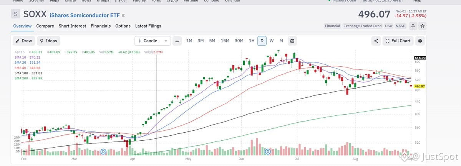
Task: Add SOXX to favorites with star icon
Action: coord(423,26)
